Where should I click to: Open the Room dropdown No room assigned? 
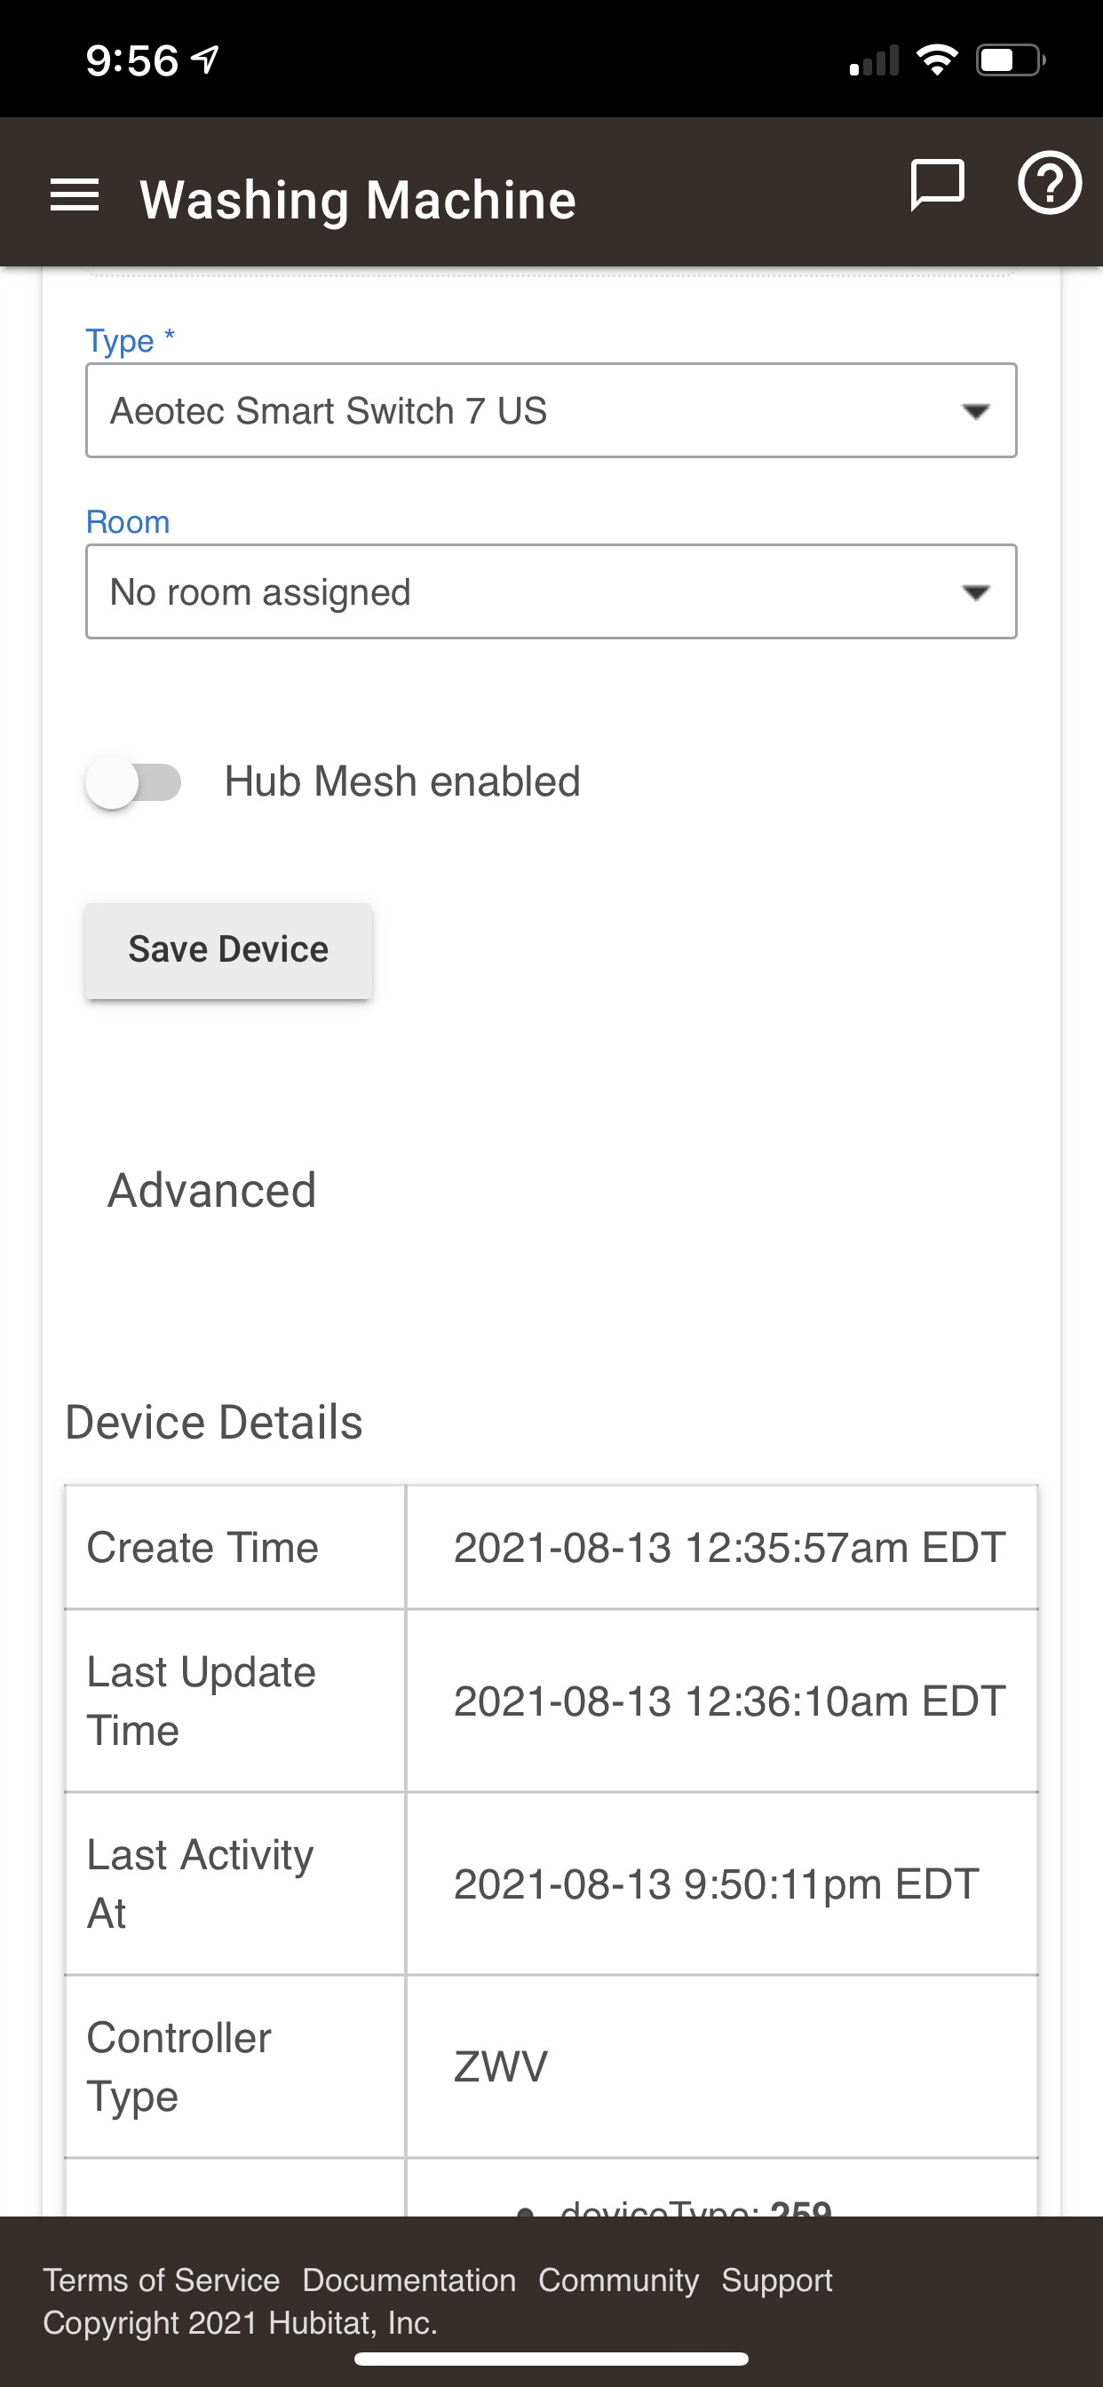click(551, 591)
